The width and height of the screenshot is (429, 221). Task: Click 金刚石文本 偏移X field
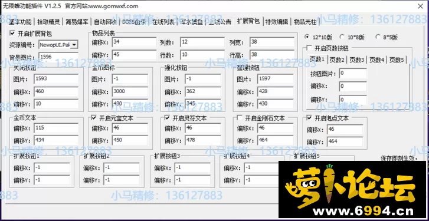point(275,128)
